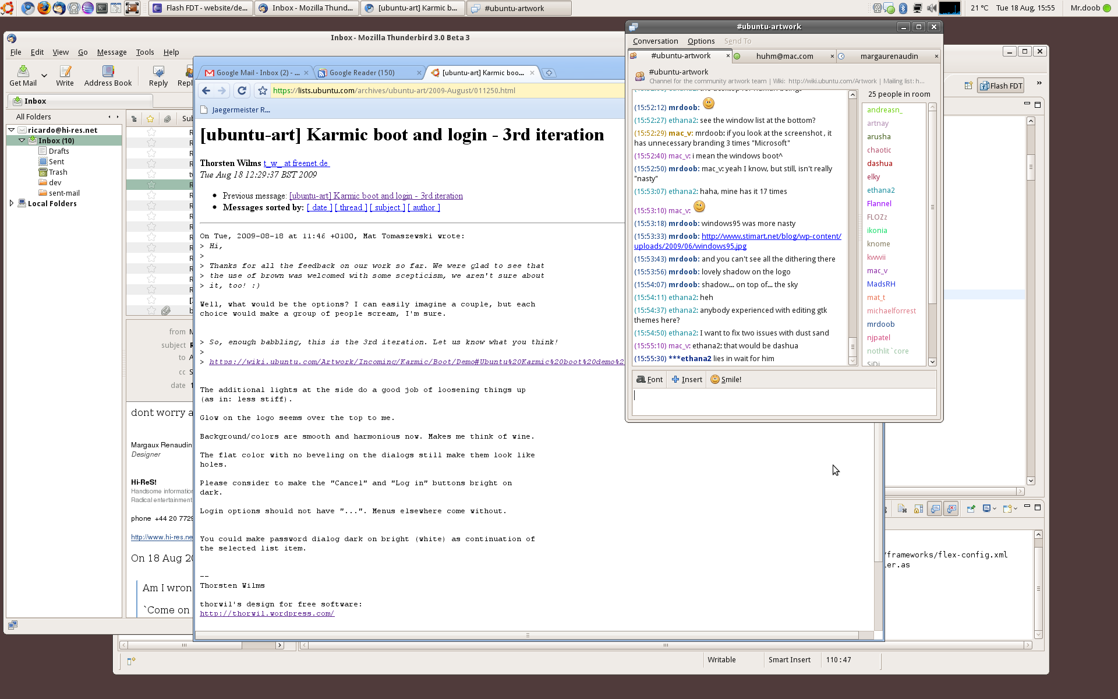The image size is (1118, 699).
Task: Expand the Local Folders tree
Action: tap(11, 203)
